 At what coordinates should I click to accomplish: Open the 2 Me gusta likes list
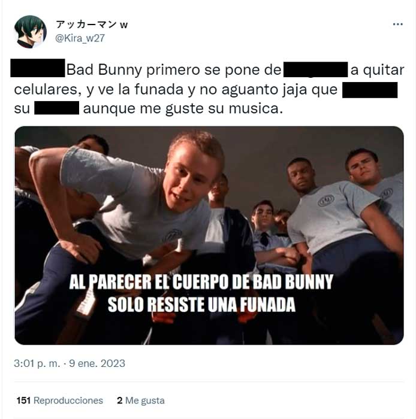[x=141, y=400]
